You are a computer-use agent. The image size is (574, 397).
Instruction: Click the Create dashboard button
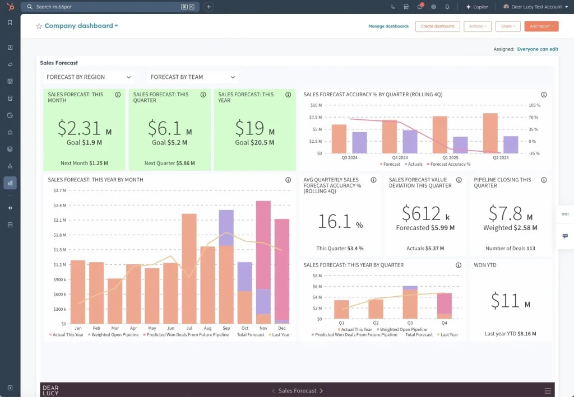[x=437, y=26]
